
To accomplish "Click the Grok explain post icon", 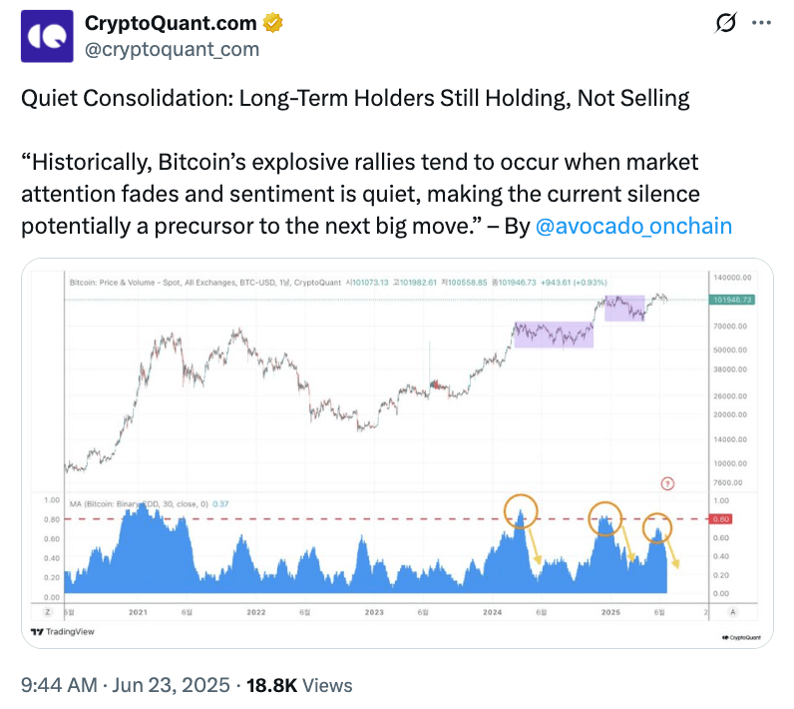I will (726, 23).
